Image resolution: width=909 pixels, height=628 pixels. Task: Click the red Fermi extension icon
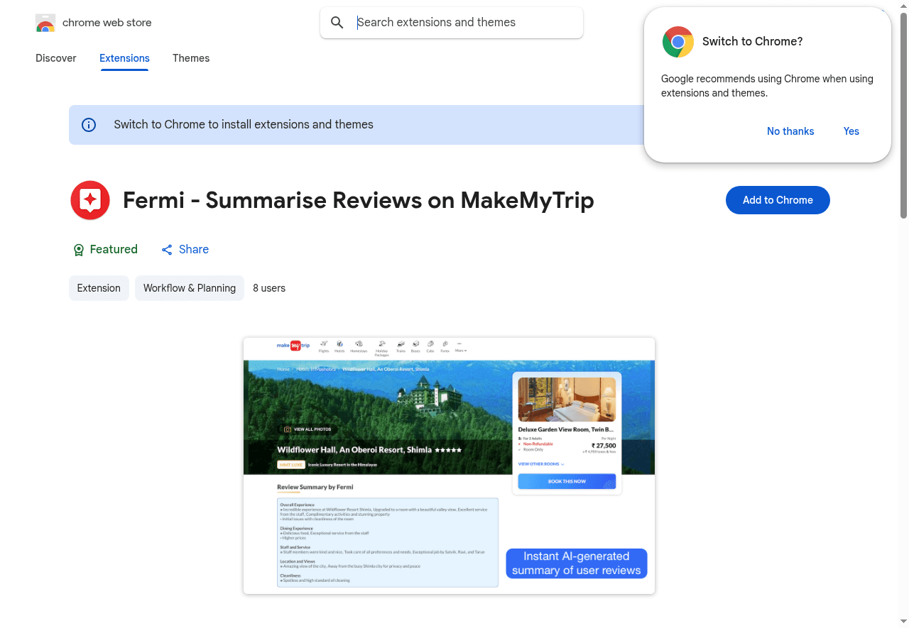(90, 200)
